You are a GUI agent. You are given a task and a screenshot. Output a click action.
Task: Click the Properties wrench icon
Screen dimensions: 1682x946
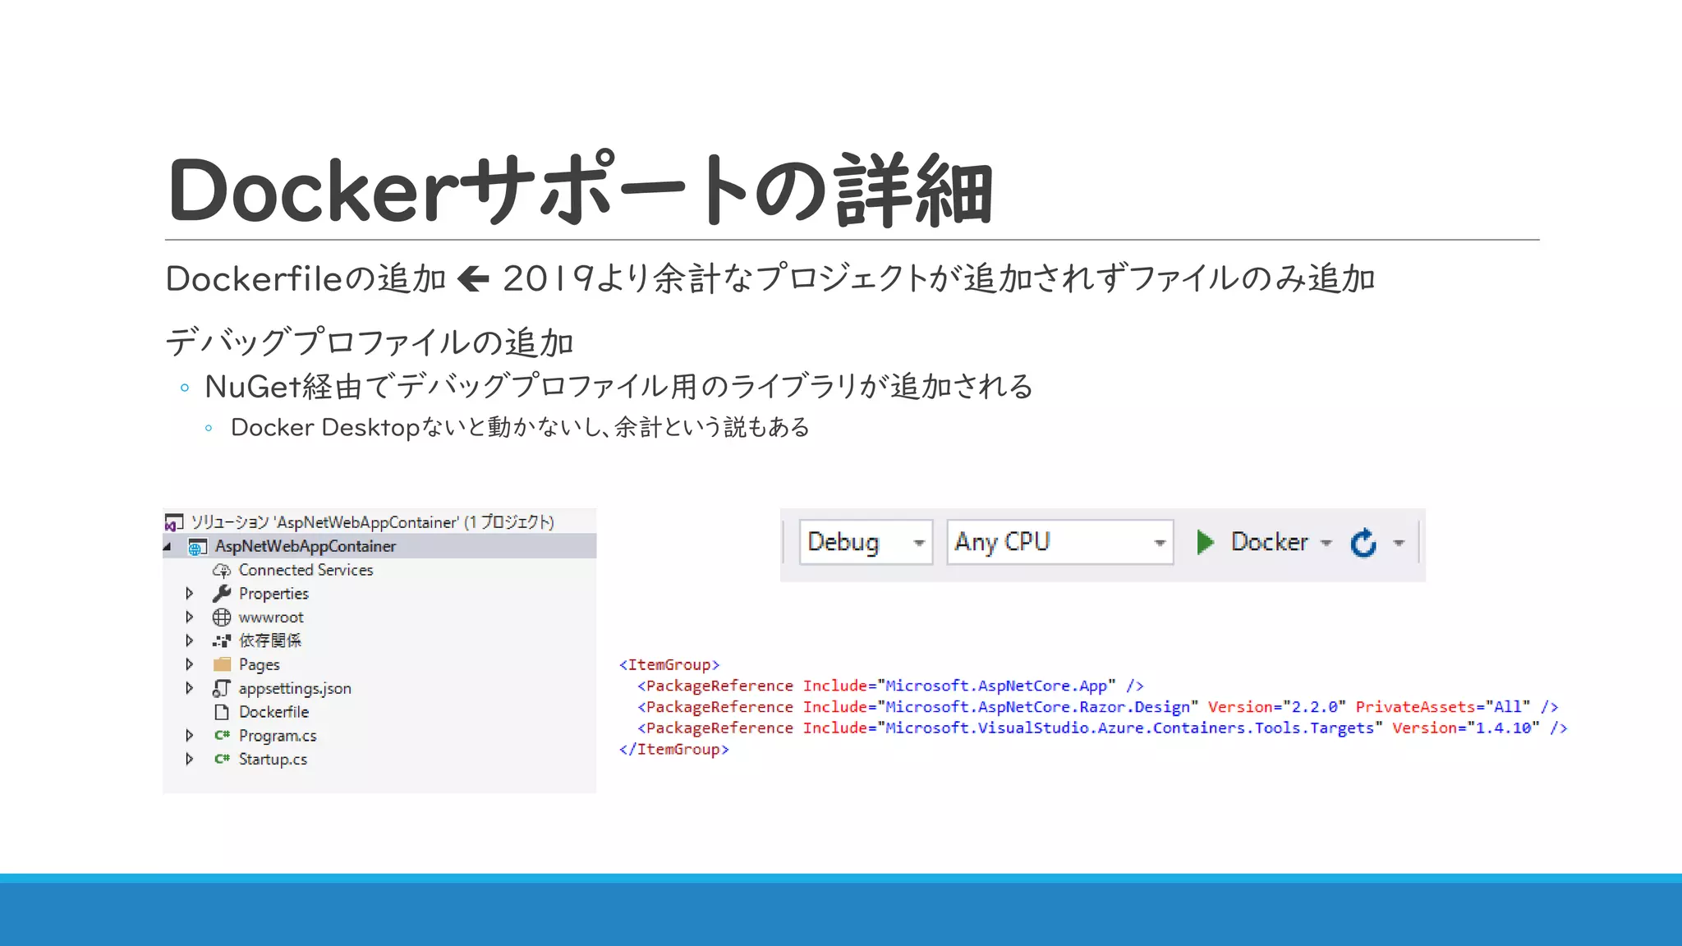click(x=221, y=594)
